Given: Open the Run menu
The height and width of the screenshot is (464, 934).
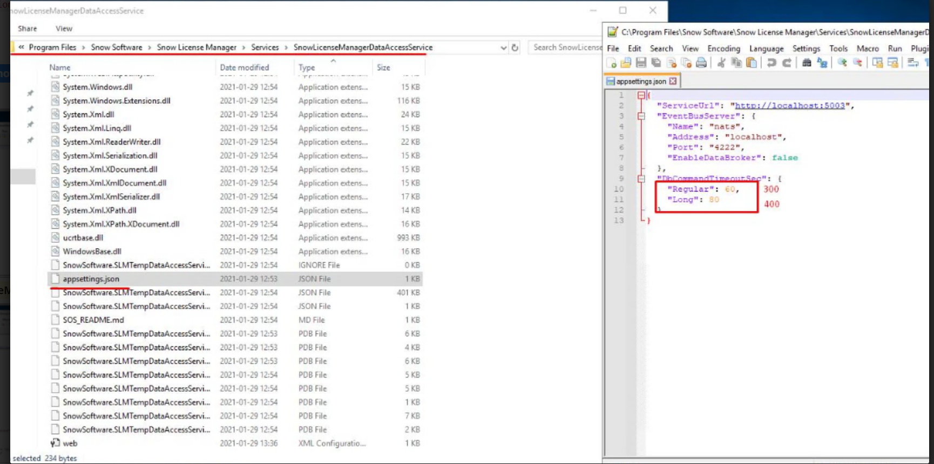Looking at the screenshot, I should point(895,49).
